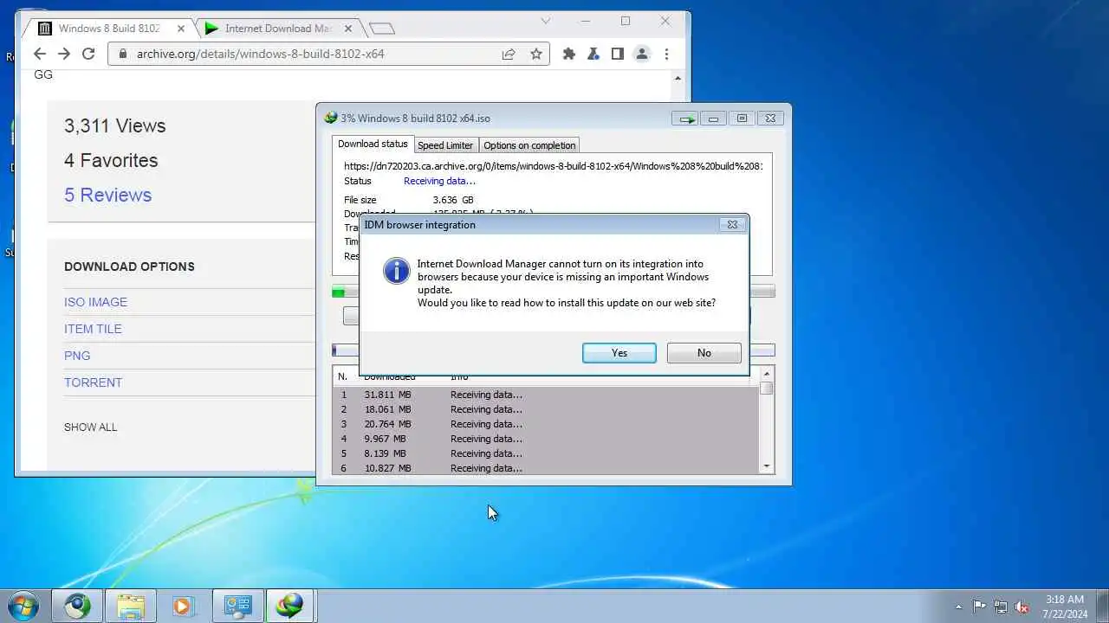
Task: Reload the archive.org page
Action: (88, 54)
